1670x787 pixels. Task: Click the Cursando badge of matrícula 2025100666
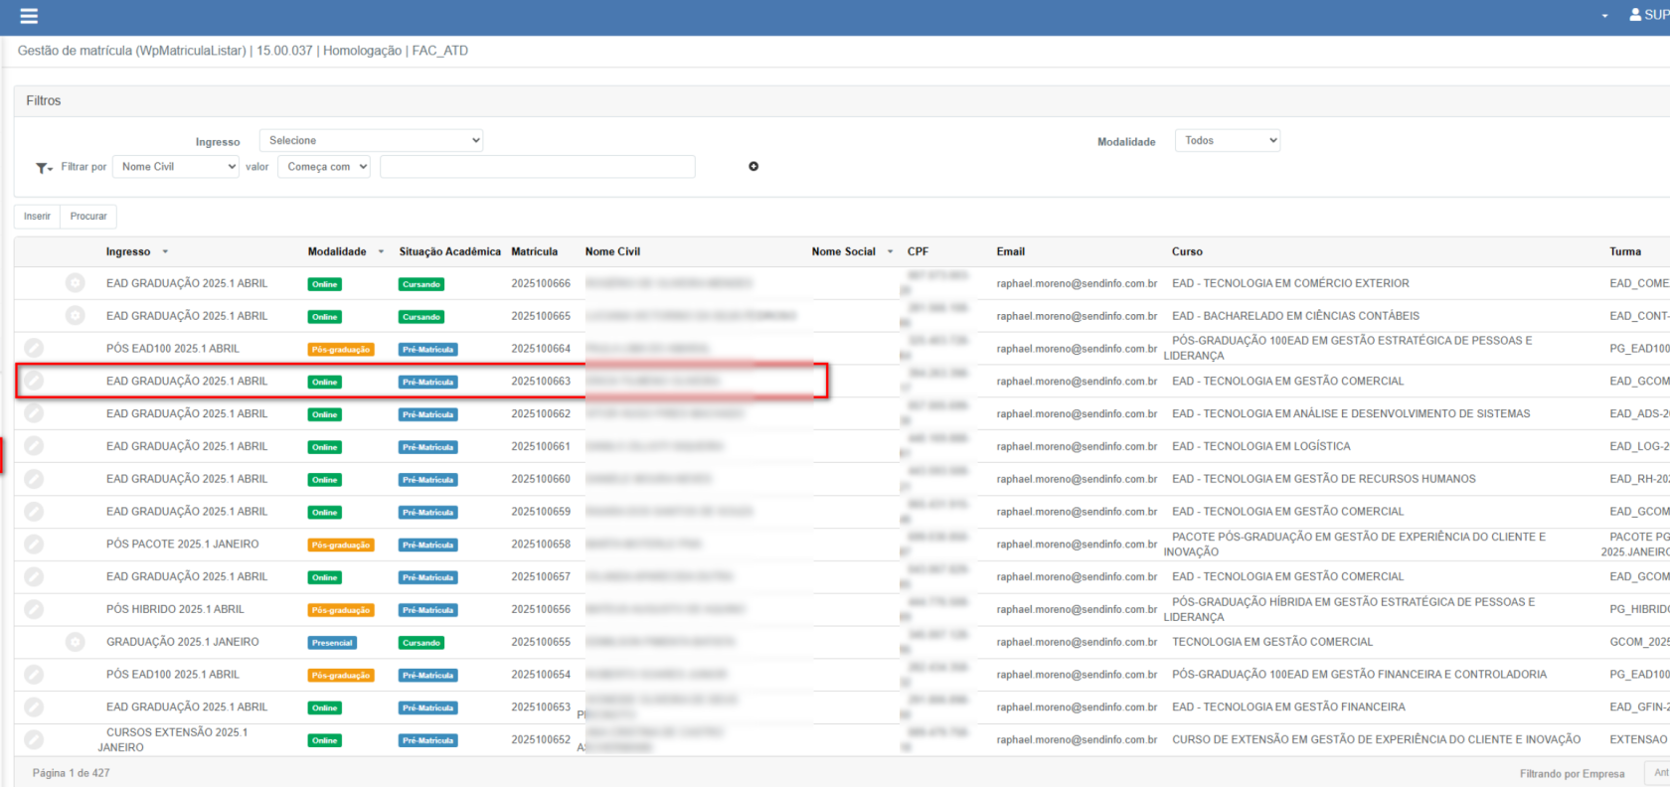pyautogui.click(x=421, y=284)
